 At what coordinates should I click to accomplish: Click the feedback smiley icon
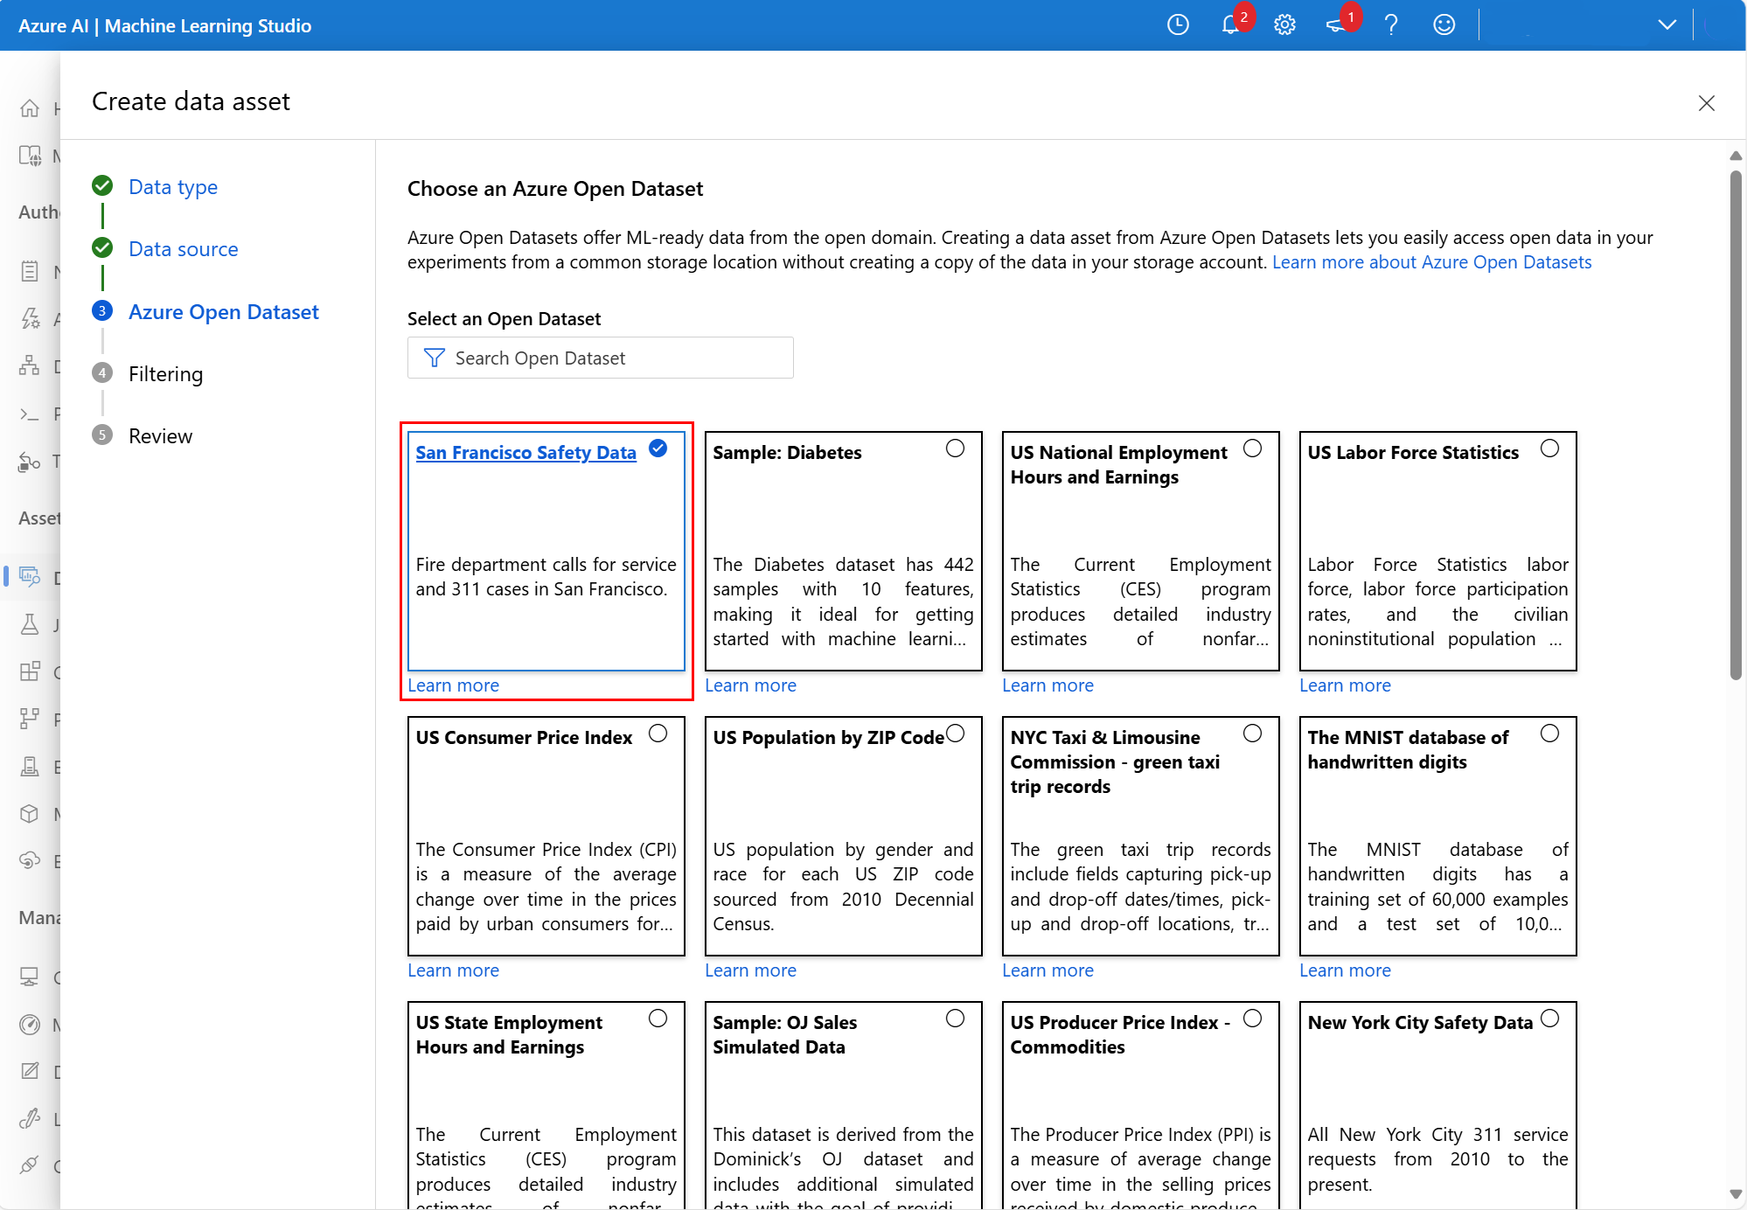1444,25
